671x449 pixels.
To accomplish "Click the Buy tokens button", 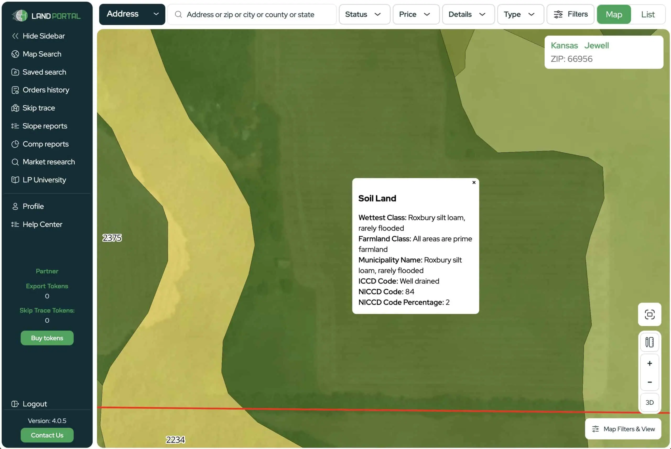I will point(47,338).
